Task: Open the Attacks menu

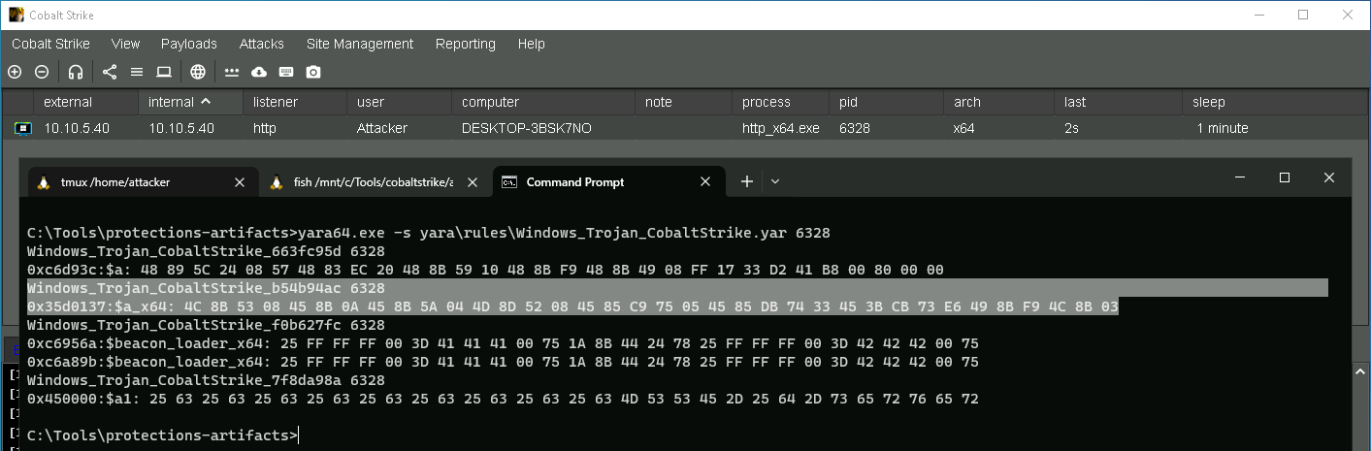Action: (261, 44)
